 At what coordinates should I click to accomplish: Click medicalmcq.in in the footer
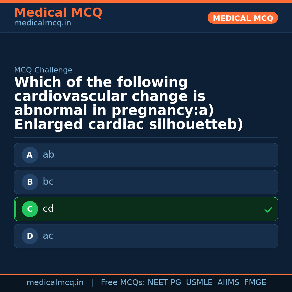coord(55,282)
